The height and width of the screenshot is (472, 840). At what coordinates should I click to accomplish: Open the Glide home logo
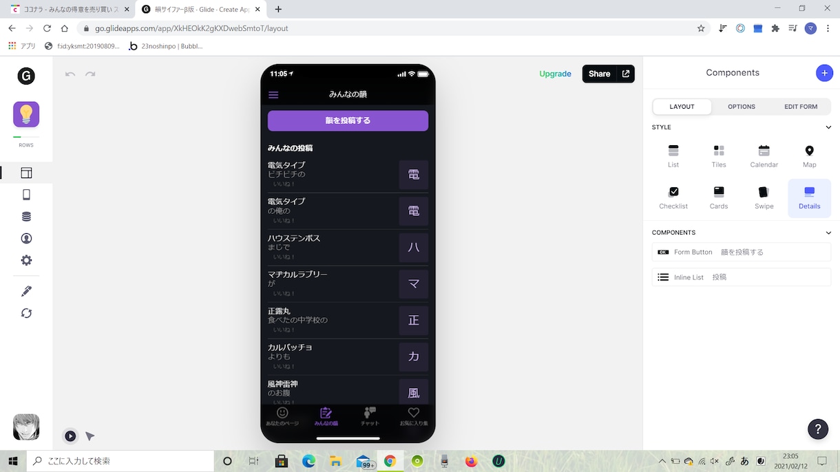(x=26, y=76)
